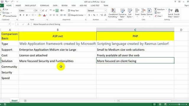Open the font color dropdown arrow
This screenshot has width=189, height=106.
47,15
